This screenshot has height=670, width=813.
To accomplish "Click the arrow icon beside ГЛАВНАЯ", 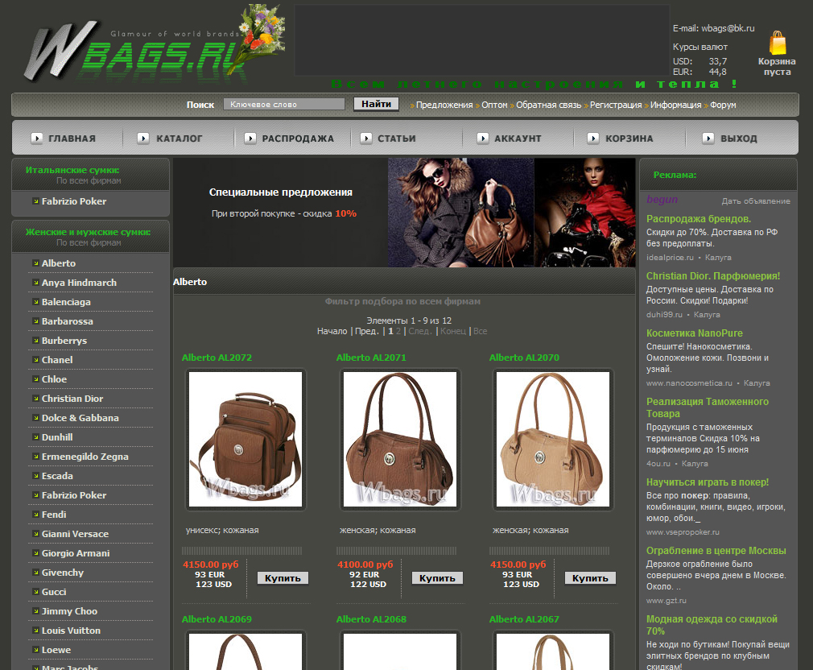I will 37,138.
